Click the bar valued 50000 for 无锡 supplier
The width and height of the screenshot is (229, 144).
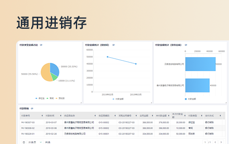[x=200, y=64]
